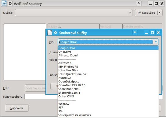The image size is (166, 118).
Task: Maximize the Souborové služby dialog
Action: pyautogui.click(x=152, y=33)
